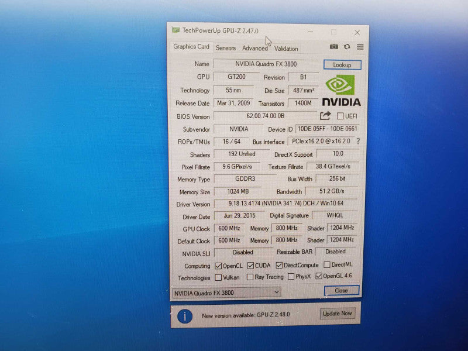Screen dimensions: 468x351
Task: Click the Release Date value Mar 31, 2009
Action: [233, 103]
